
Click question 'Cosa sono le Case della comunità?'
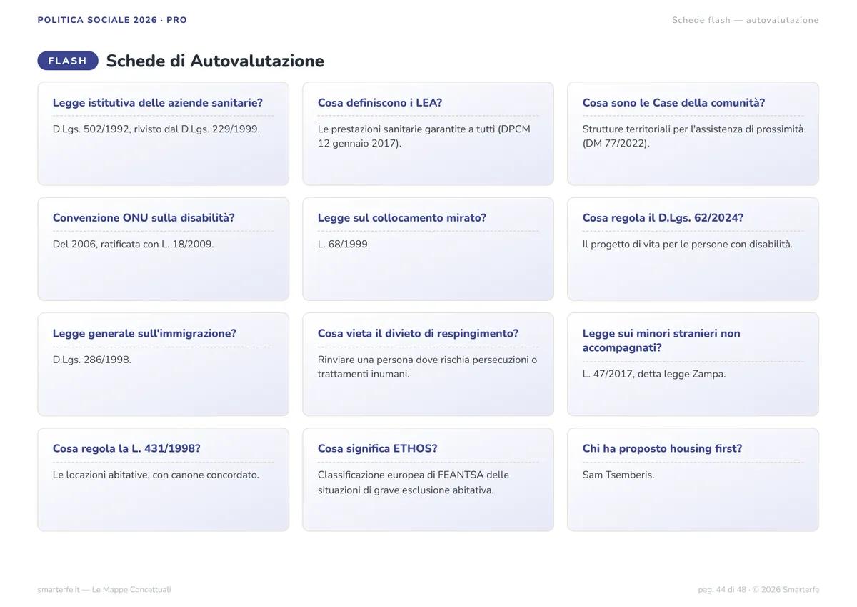[x=673, y=102]
